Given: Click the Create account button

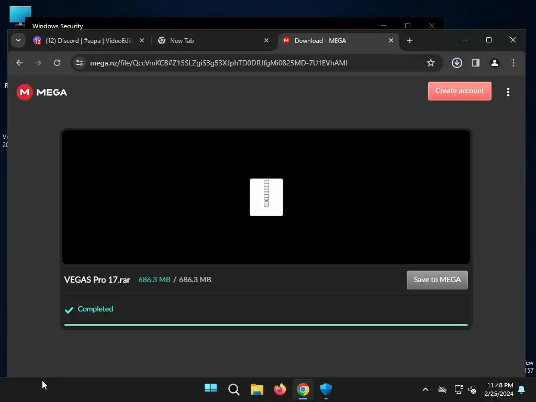Looking at the screenshot, I should point(460,91).
